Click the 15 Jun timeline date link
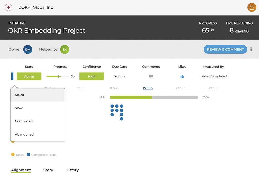Image resolution: width=259 pixels, height=178 pixels. 148,88
